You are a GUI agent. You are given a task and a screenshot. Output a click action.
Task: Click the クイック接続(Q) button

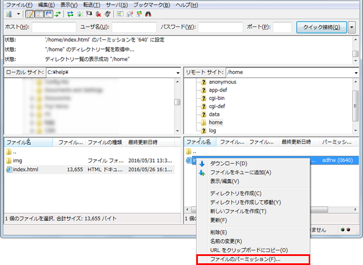(321, 27)
